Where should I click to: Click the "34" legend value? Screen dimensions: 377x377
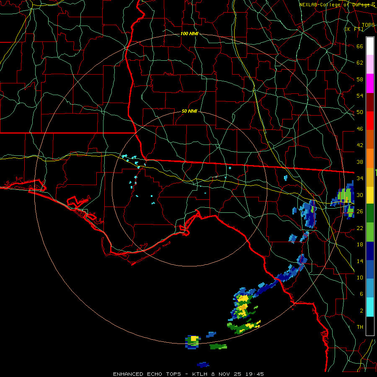[360, 178]
